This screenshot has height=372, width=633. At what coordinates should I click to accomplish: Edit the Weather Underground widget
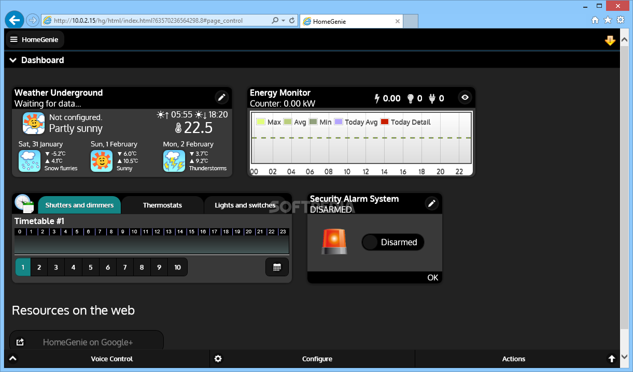click(x=221, y=97)
